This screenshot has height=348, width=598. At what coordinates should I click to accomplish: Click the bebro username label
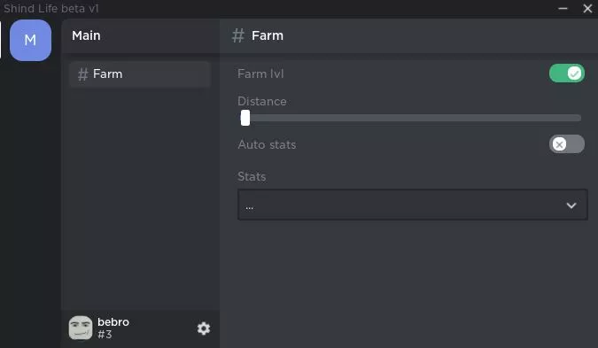tap(113, 322)
